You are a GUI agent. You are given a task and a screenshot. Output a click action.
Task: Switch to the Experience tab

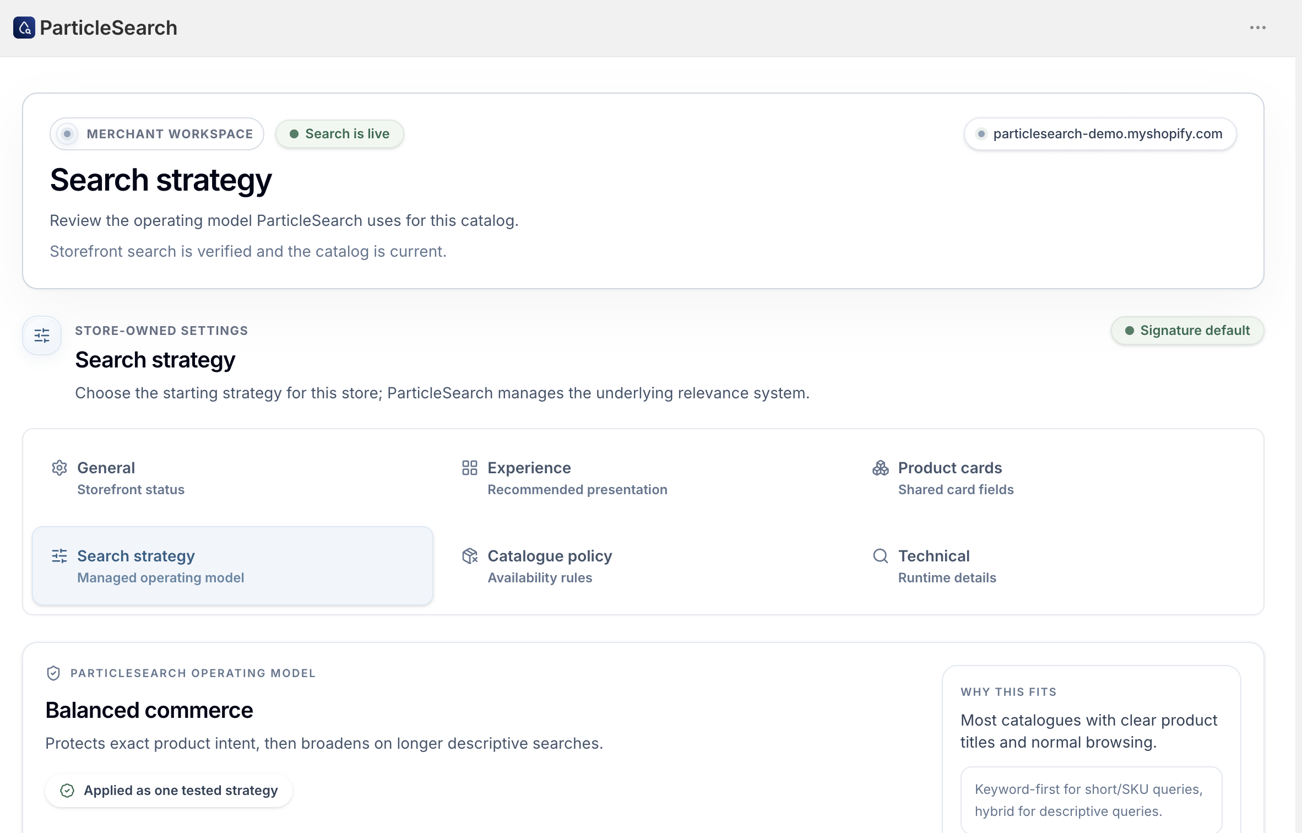pos(643,478)
